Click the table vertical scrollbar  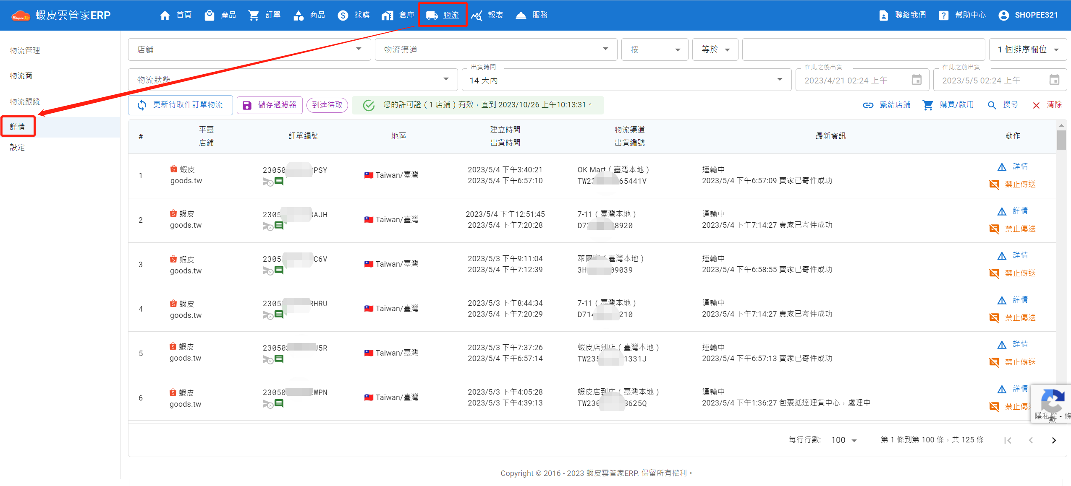[1061, 140]
